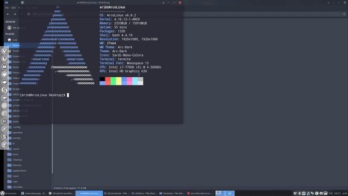
Task: Switch to the Videos File Manager taskbar entry
Action: tap(144, 193)
